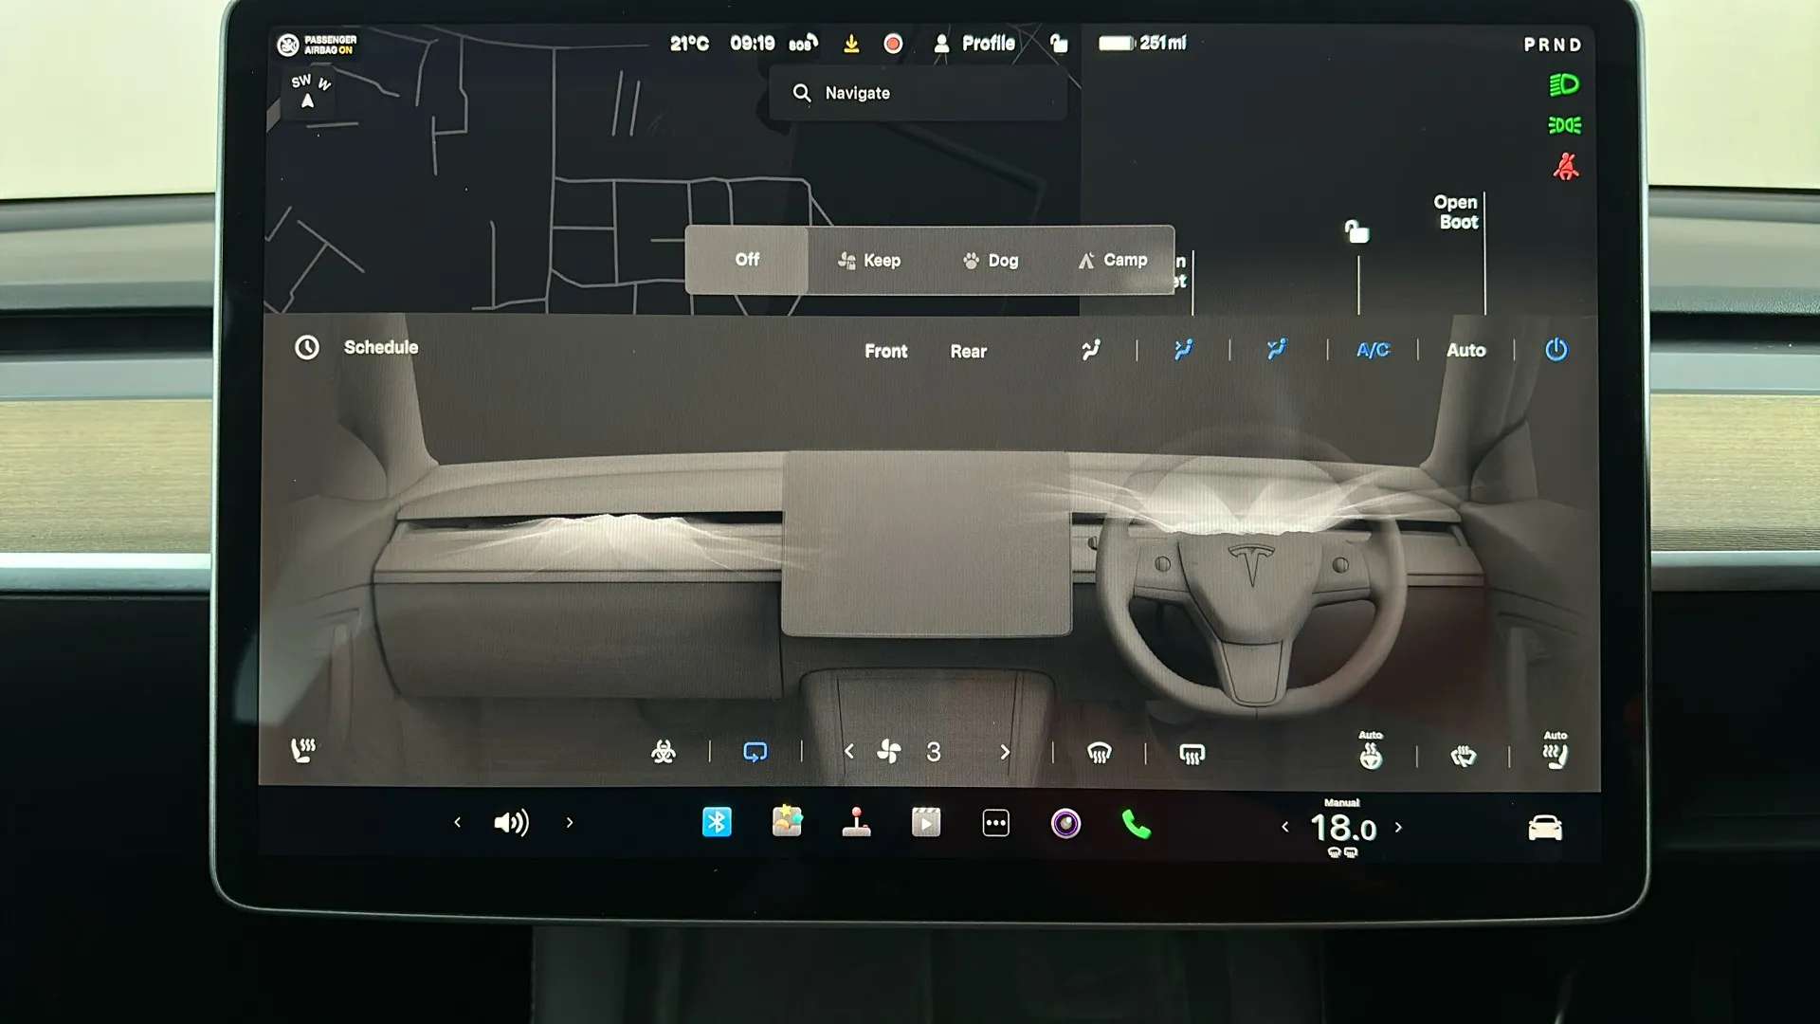Launch the Arcade joystick app

point(856,822)
